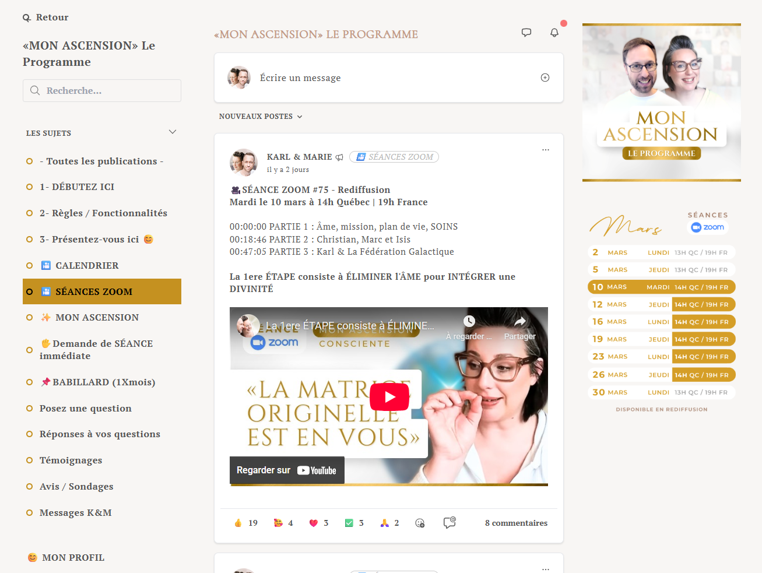
Task: Play the embedded YouTube video
Action: [388, 396]
